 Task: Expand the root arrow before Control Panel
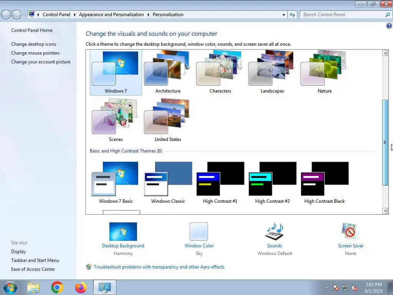(38, 15)
